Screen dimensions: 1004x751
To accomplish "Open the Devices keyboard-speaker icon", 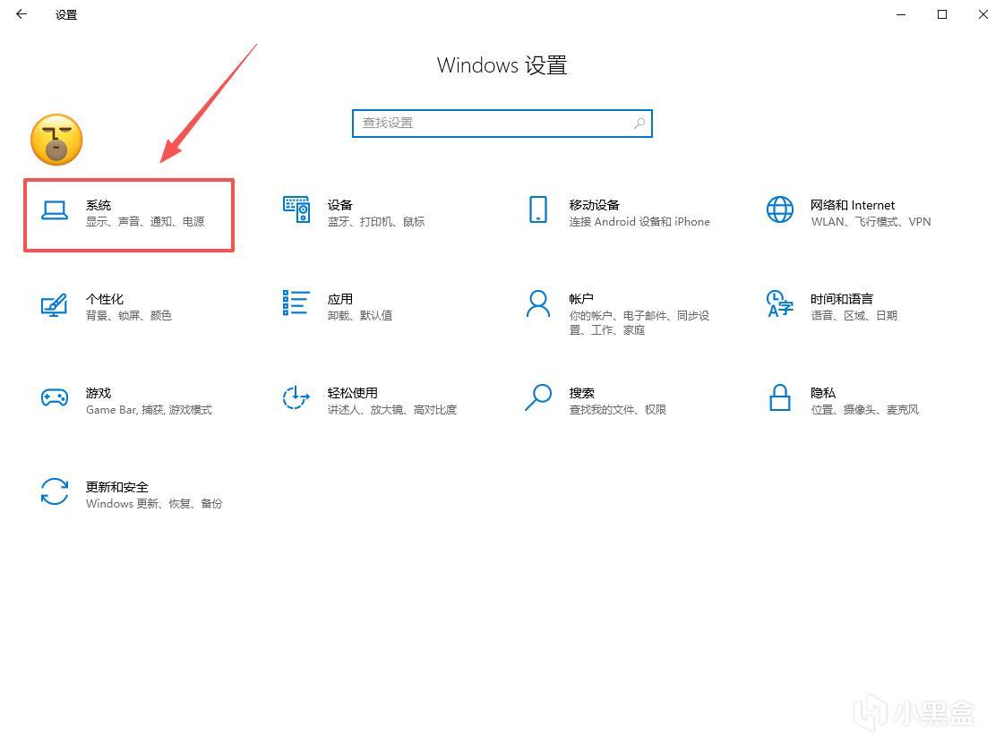I will click(x=296, y=209).
